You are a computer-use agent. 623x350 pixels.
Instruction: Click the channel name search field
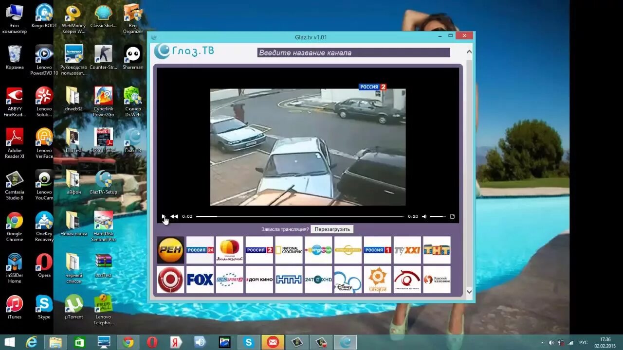(x=353, y=52)
